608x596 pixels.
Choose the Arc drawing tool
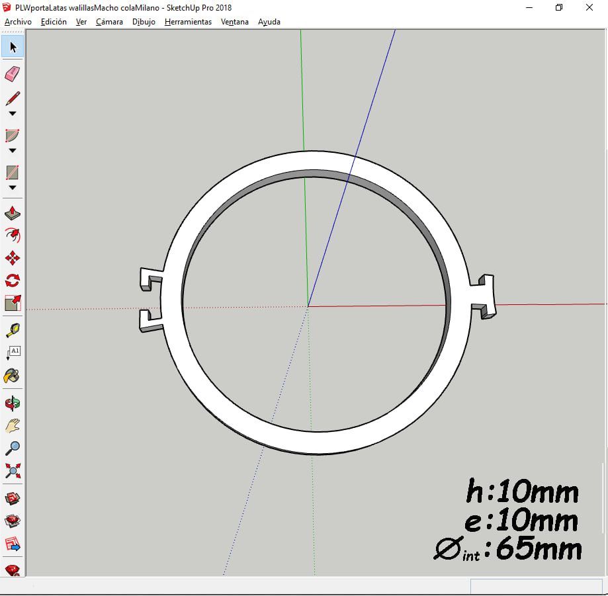point(13,136)
